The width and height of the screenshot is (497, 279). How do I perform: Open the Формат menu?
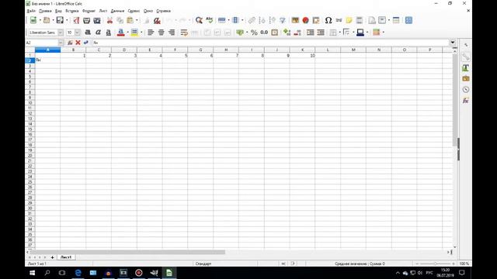[x=89, y=11]
